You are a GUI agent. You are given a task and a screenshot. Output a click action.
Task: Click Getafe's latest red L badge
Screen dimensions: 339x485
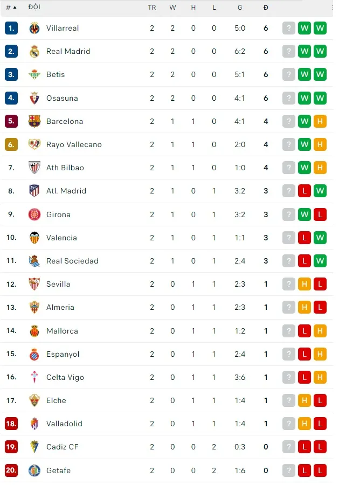tap(320, 470)
